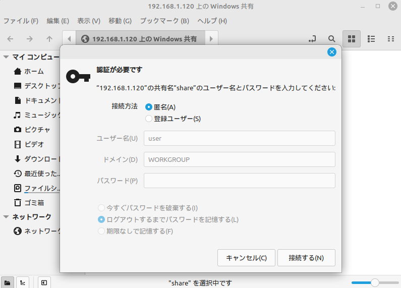401x288 pixels.
Task: Open the ブックマーク(B) menu
Action: click(x=164, y=21)
